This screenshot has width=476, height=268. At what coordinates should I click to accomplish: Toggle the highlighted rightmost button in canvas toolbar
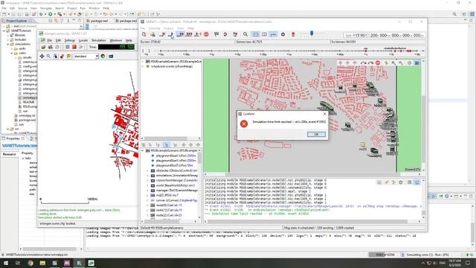point(417,63)
